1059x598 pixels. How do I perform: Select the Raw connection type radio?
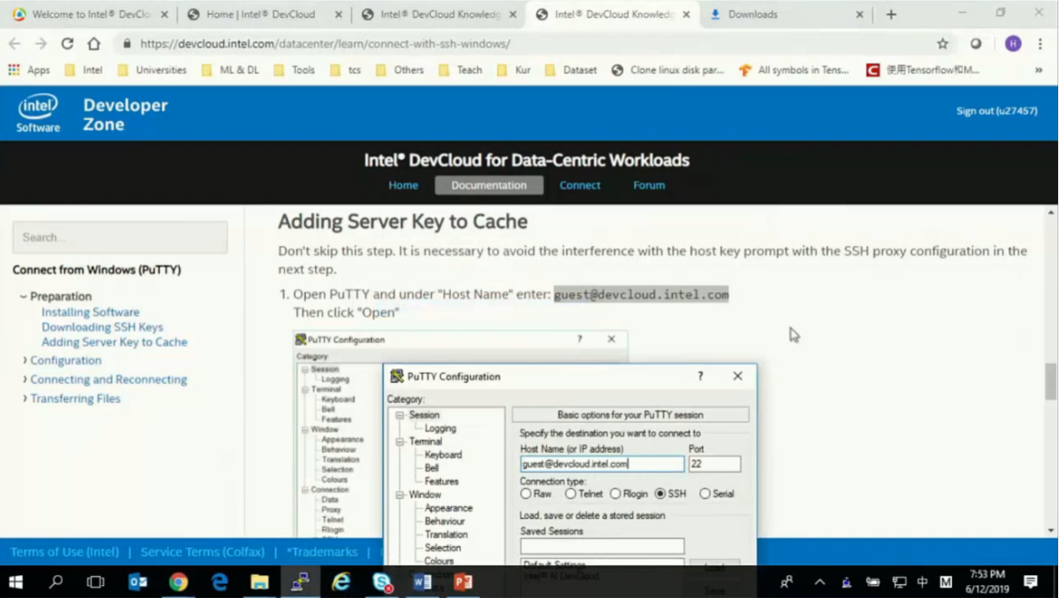pos(525,494)
